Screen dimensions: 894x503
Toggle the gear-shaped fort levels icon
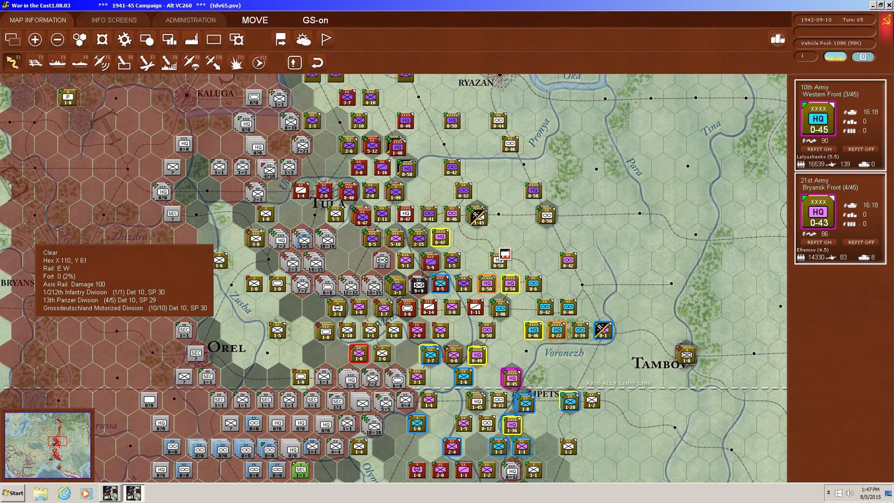[x=124, y=40]
